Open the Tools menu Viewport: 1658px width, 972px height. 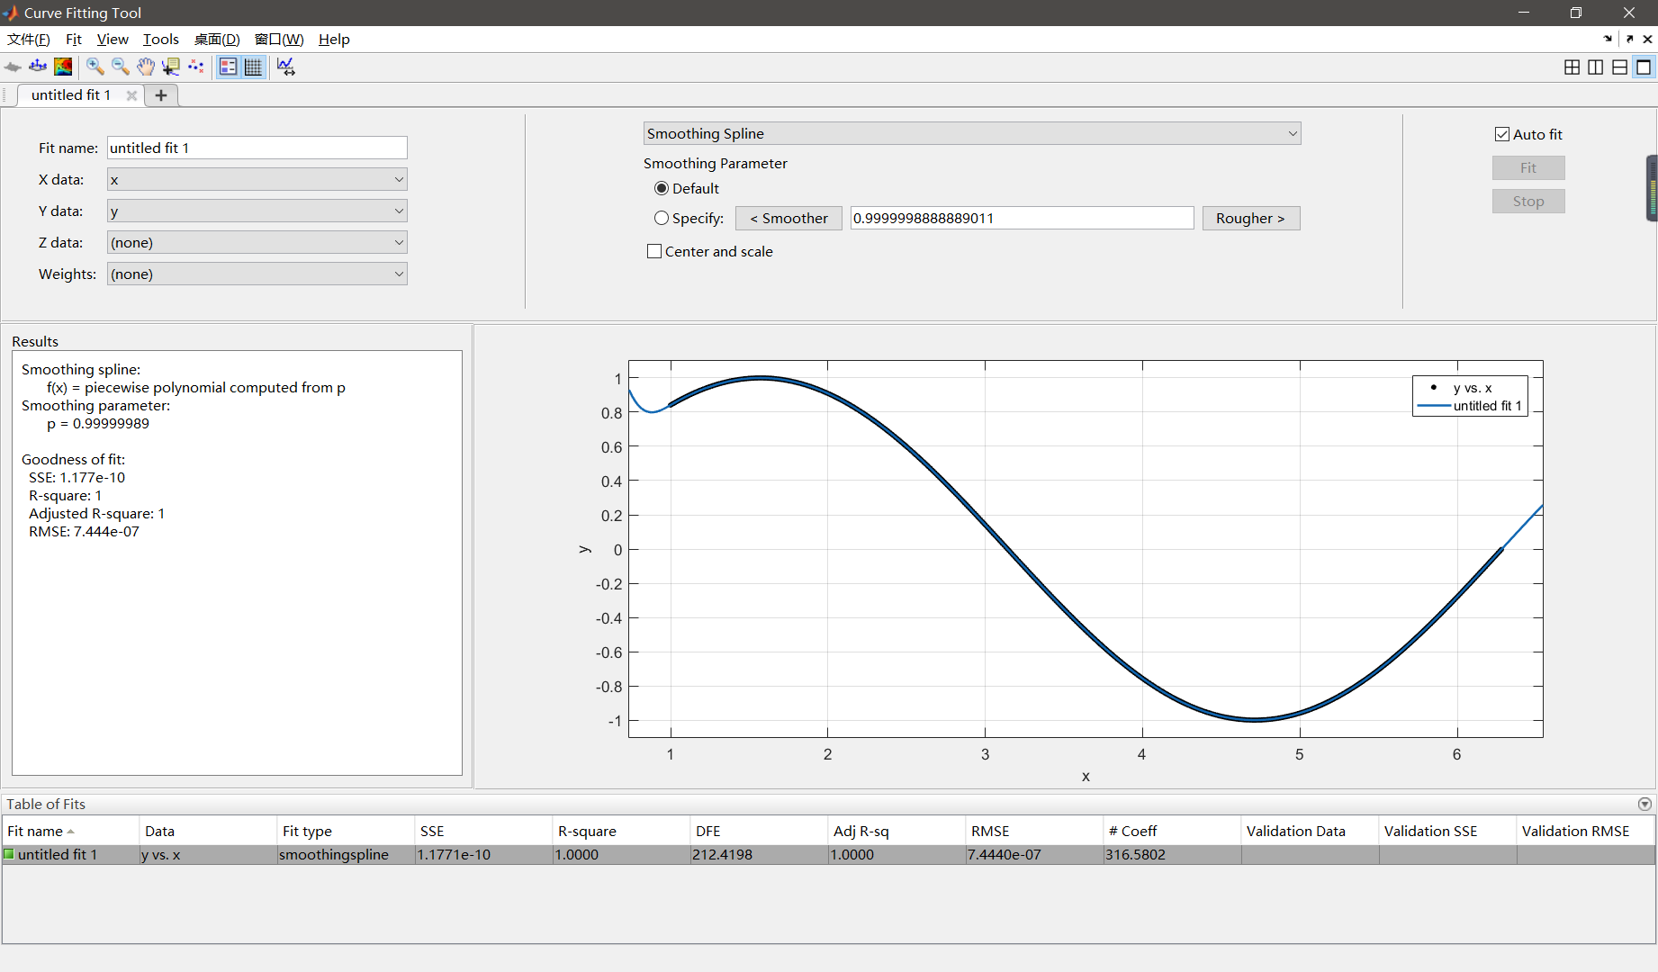(160, 39)
